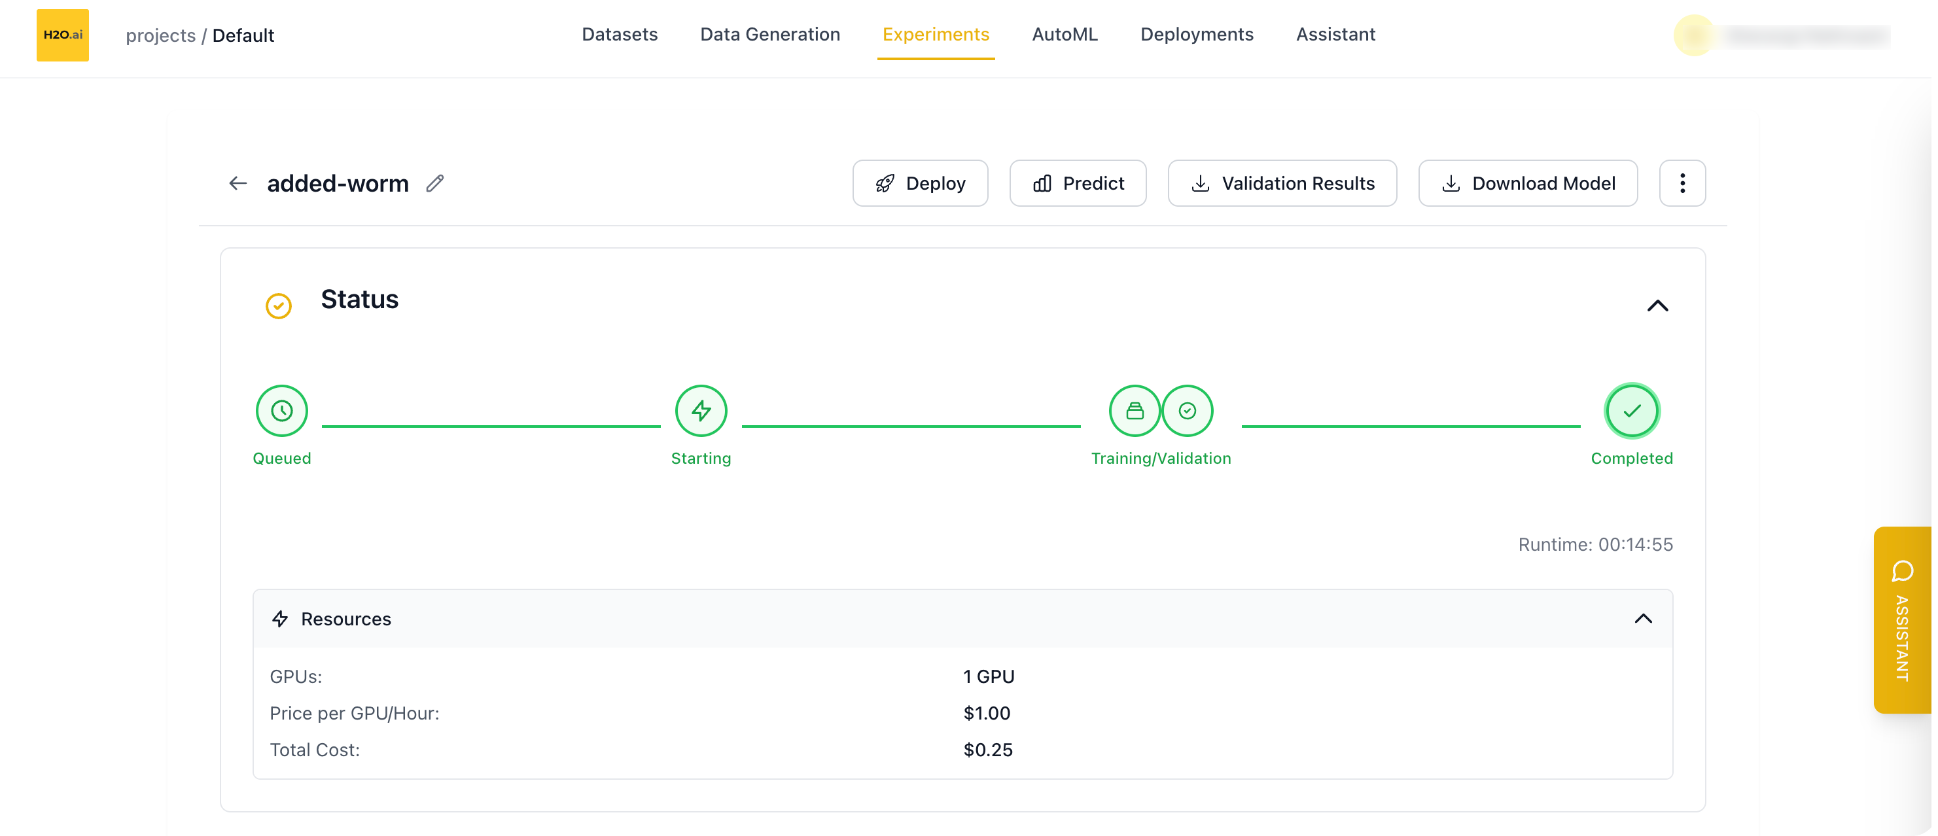Click the Starting lightning bolt step icon
The image size is (1938, 836).
701,411
